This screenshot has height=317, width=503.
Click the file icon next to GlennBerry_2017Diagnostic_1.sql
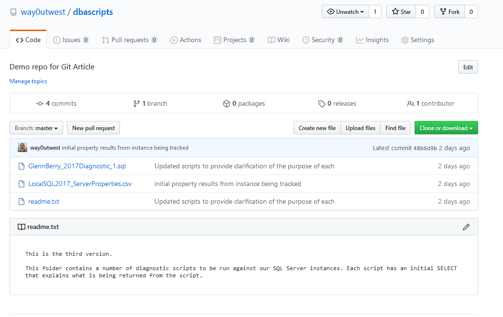coord(21,166)
